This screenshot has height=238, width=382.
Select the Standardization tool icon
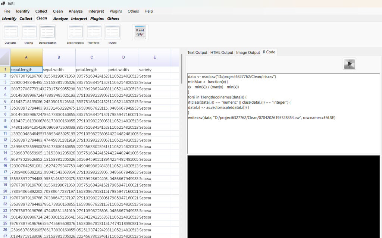click(47, 32)
